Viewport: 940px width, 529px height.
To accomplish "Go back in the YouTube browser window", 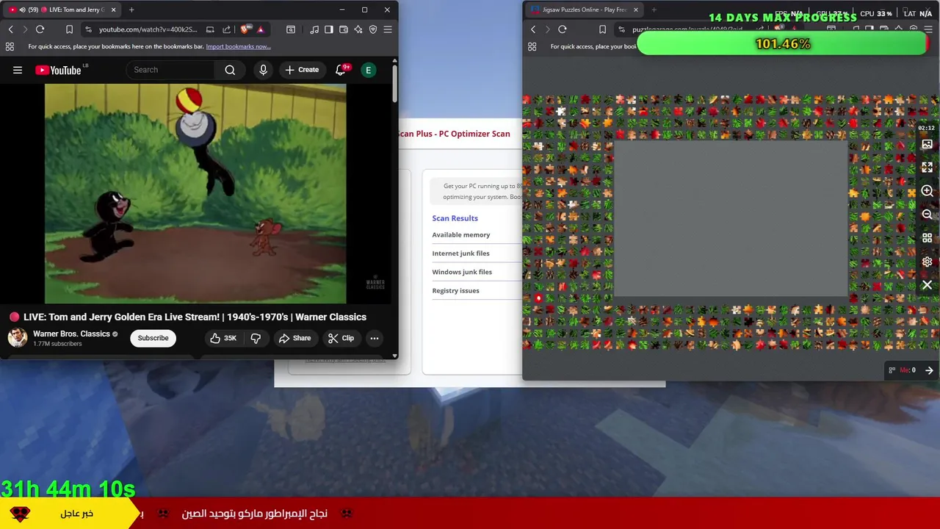I will (10, 29).
